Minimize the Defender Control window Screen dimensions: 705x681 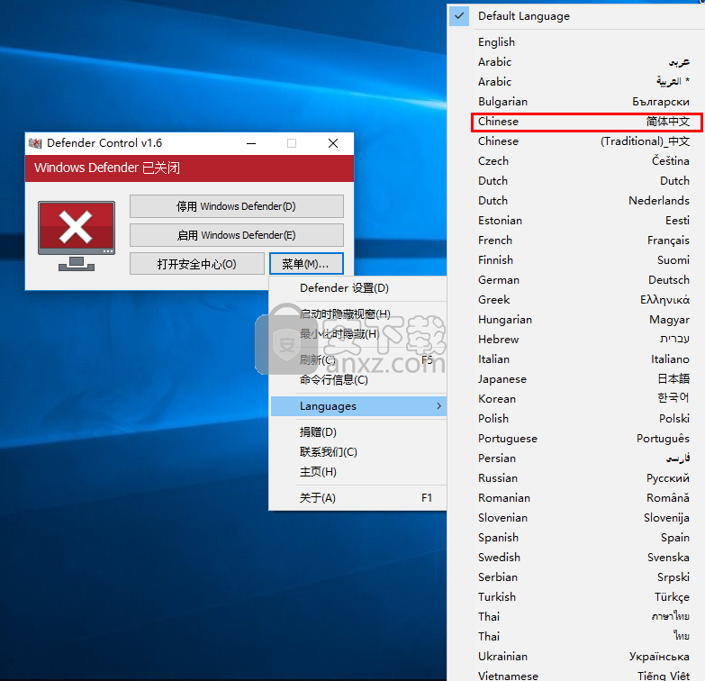point(251,143)
